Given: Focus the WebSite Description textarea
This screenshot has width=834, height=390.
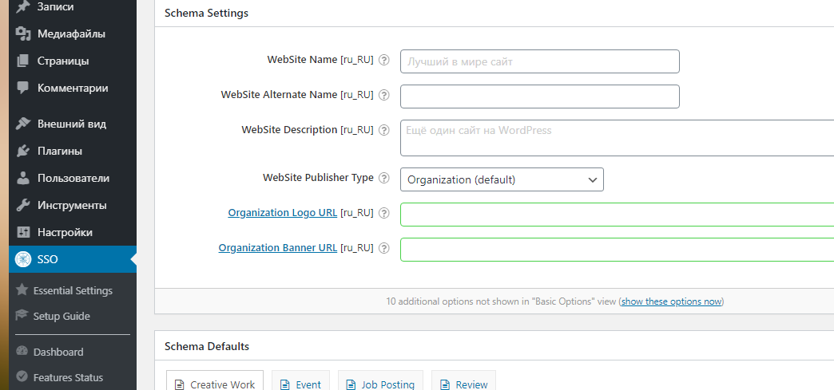Looking at the screenshot, I should (x=617, y=138).
